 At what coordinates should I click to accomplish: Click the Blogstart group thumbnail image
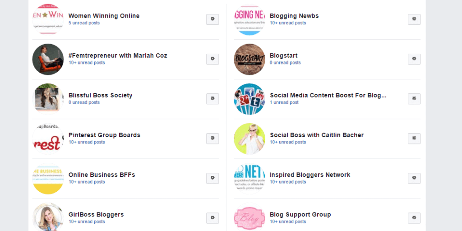point(249,59)
